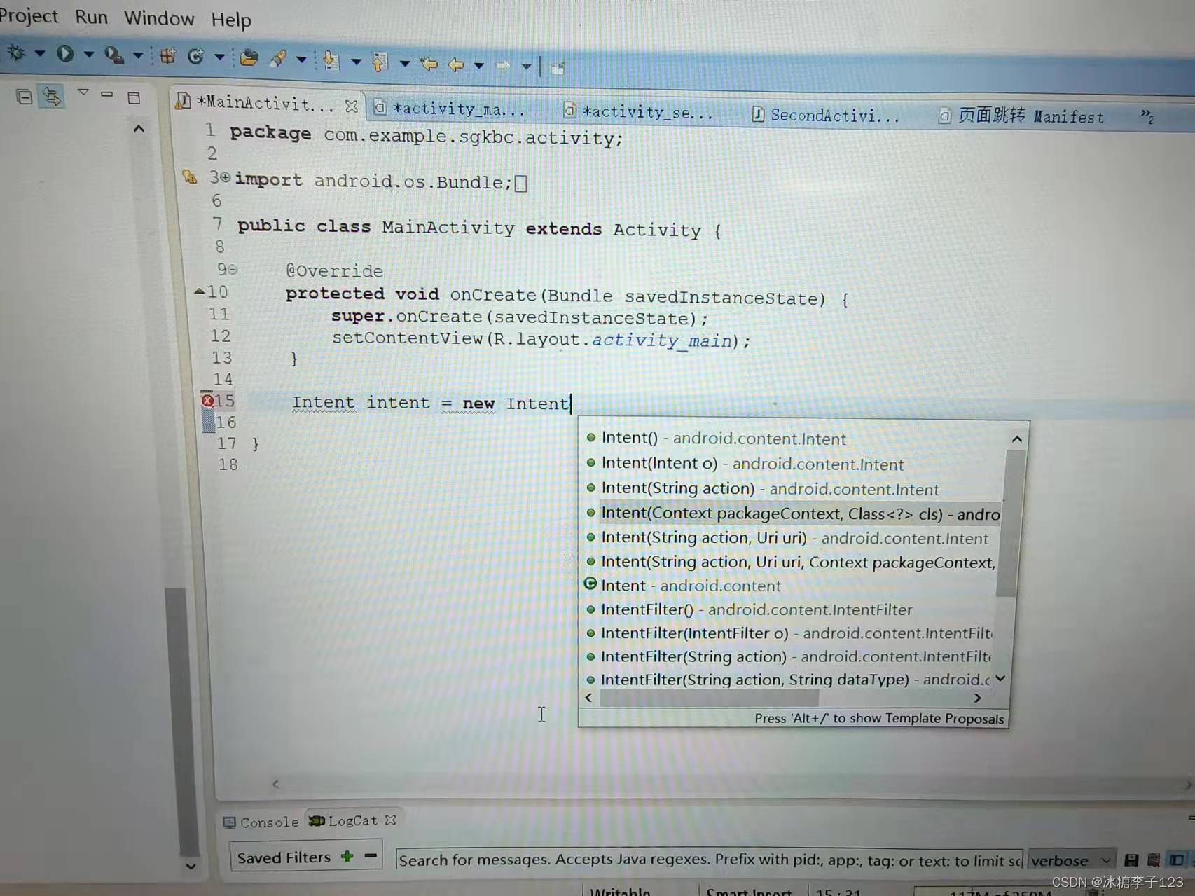Click the import warning icon at line 3
This screenshot has width=1195, height=896.
[189, 177]
